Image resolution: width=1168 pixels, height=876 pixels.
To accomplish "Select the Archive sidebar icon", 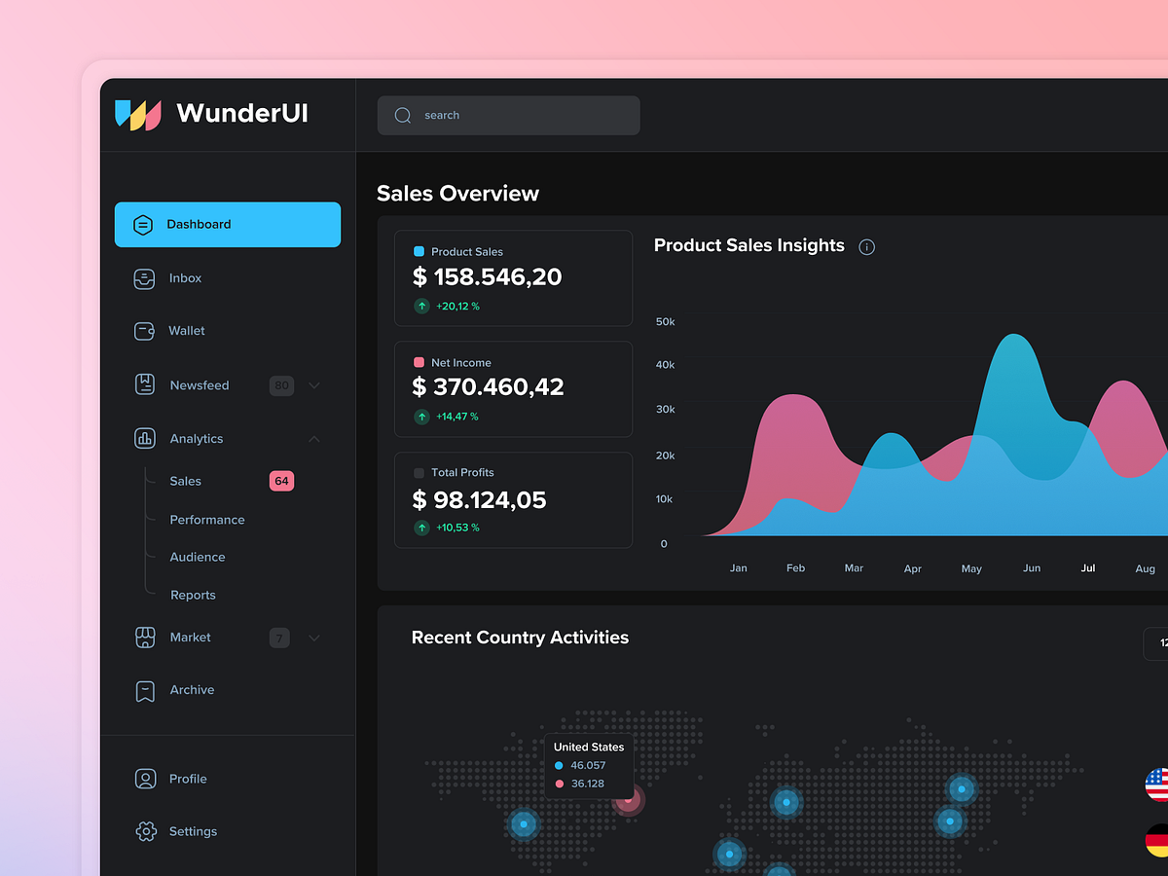I will tap(144, 689).
